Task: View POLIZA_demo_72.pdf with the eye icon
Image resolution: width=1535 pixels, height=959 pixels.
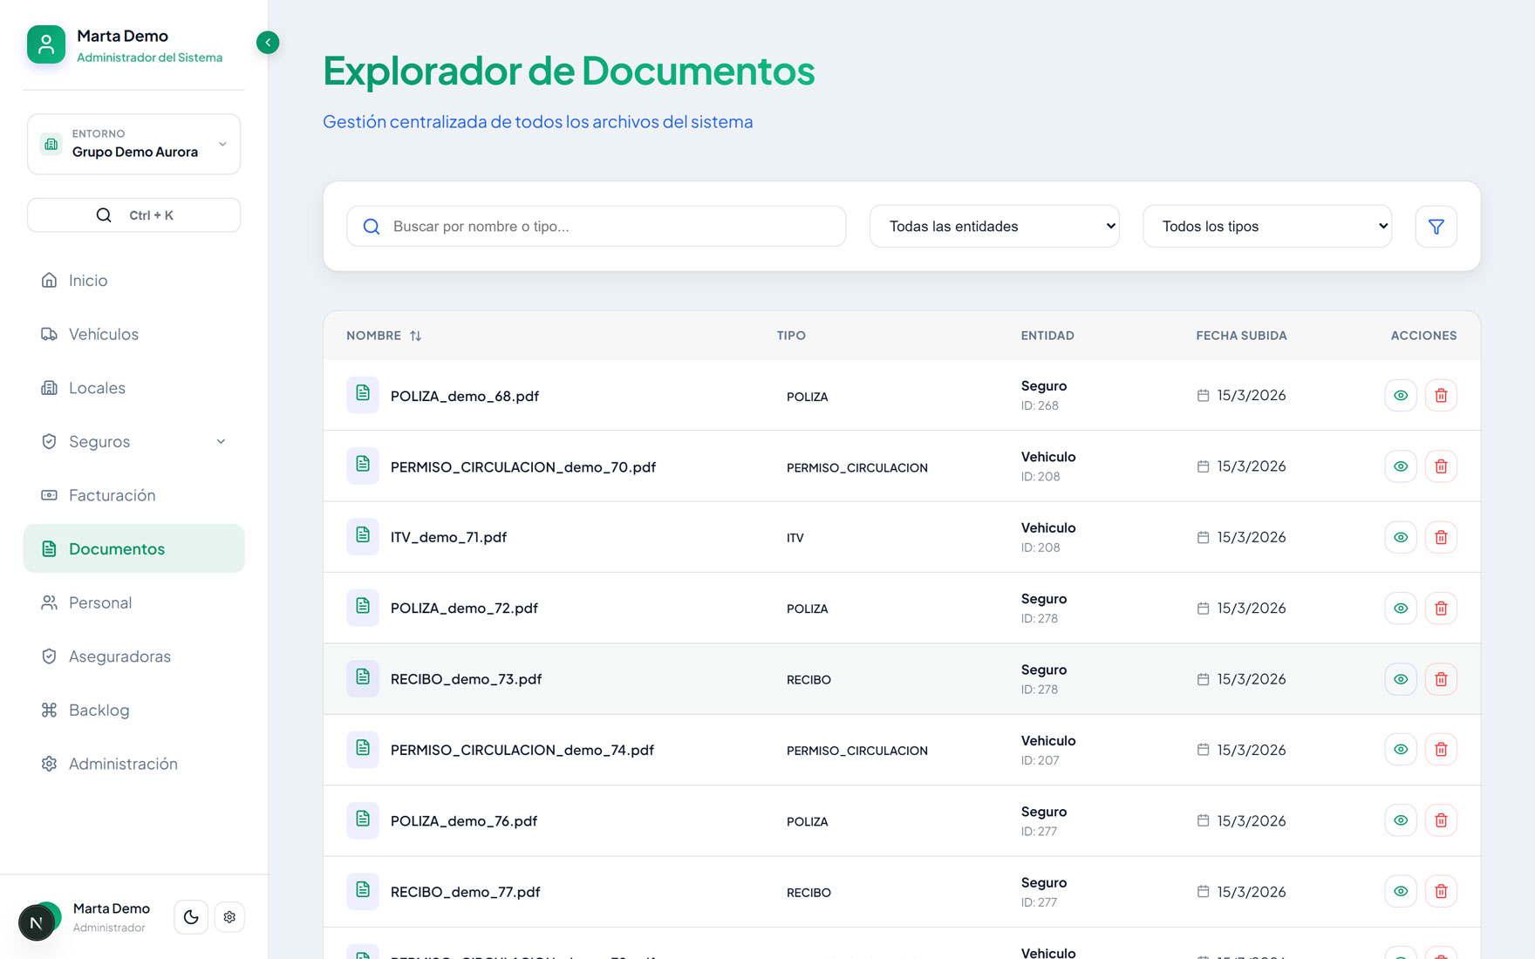Action: 1401,609
